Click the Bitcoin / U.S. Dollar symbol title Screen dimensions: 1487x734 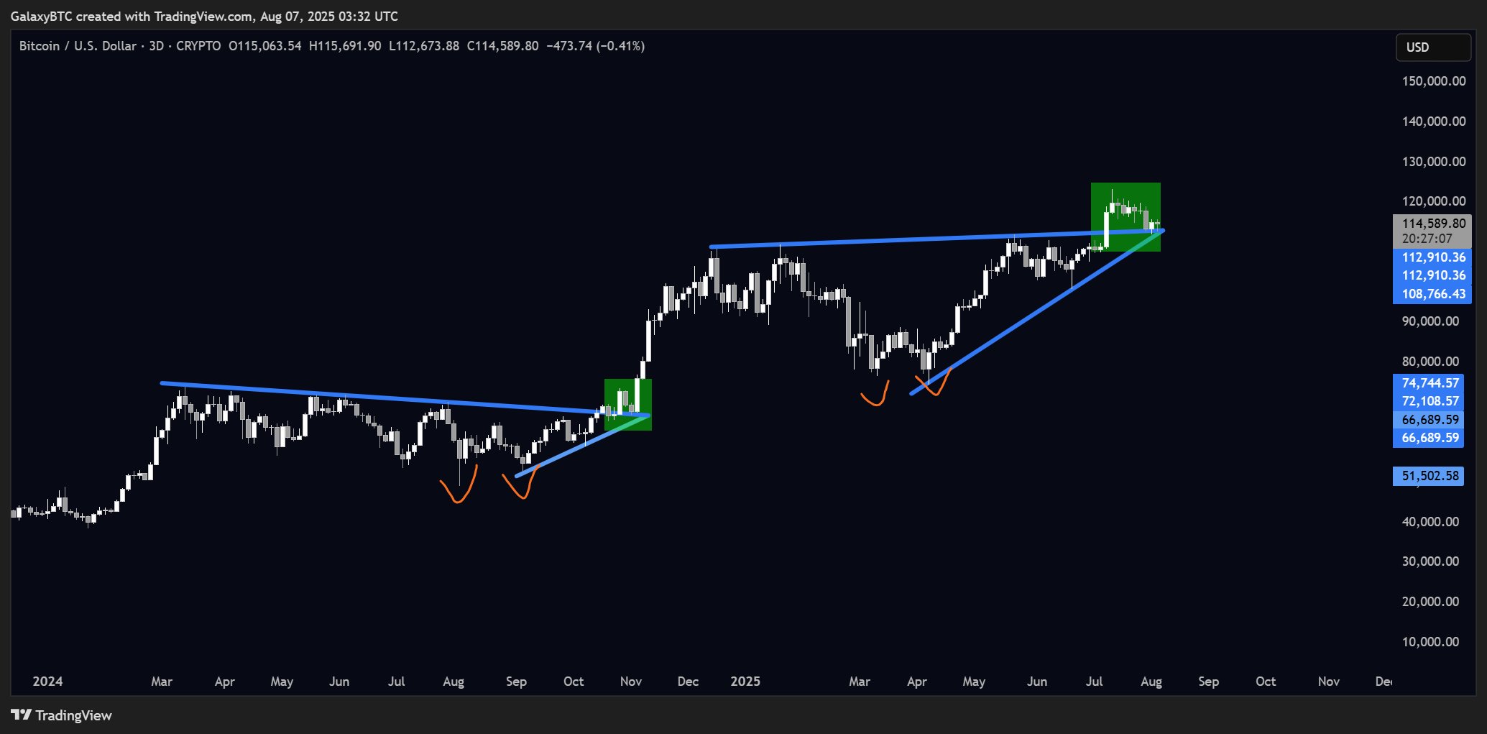78,46
